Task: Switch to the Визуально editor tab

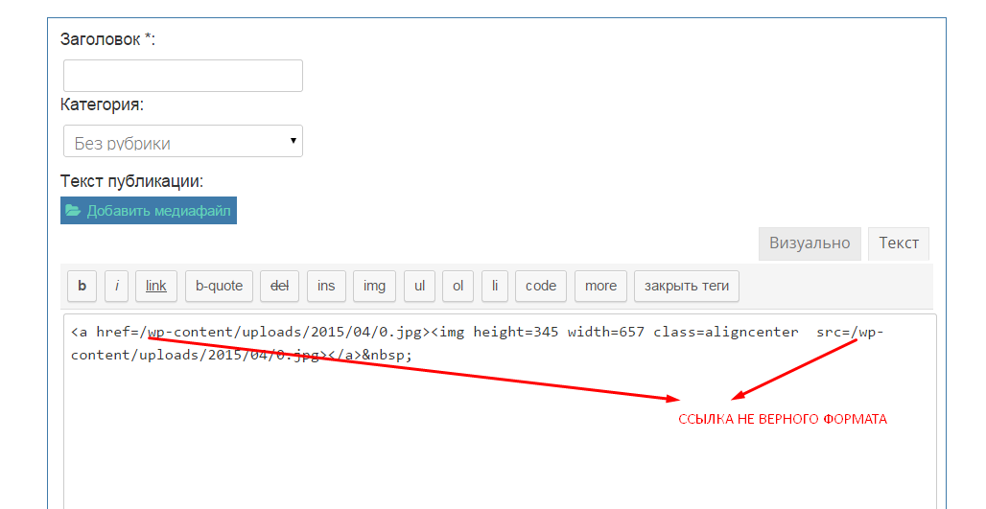Action: pos(810,243)
